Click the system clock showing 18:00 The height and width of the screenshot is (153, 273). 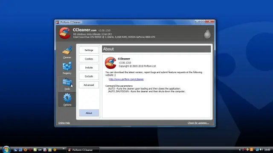[267, 150]
